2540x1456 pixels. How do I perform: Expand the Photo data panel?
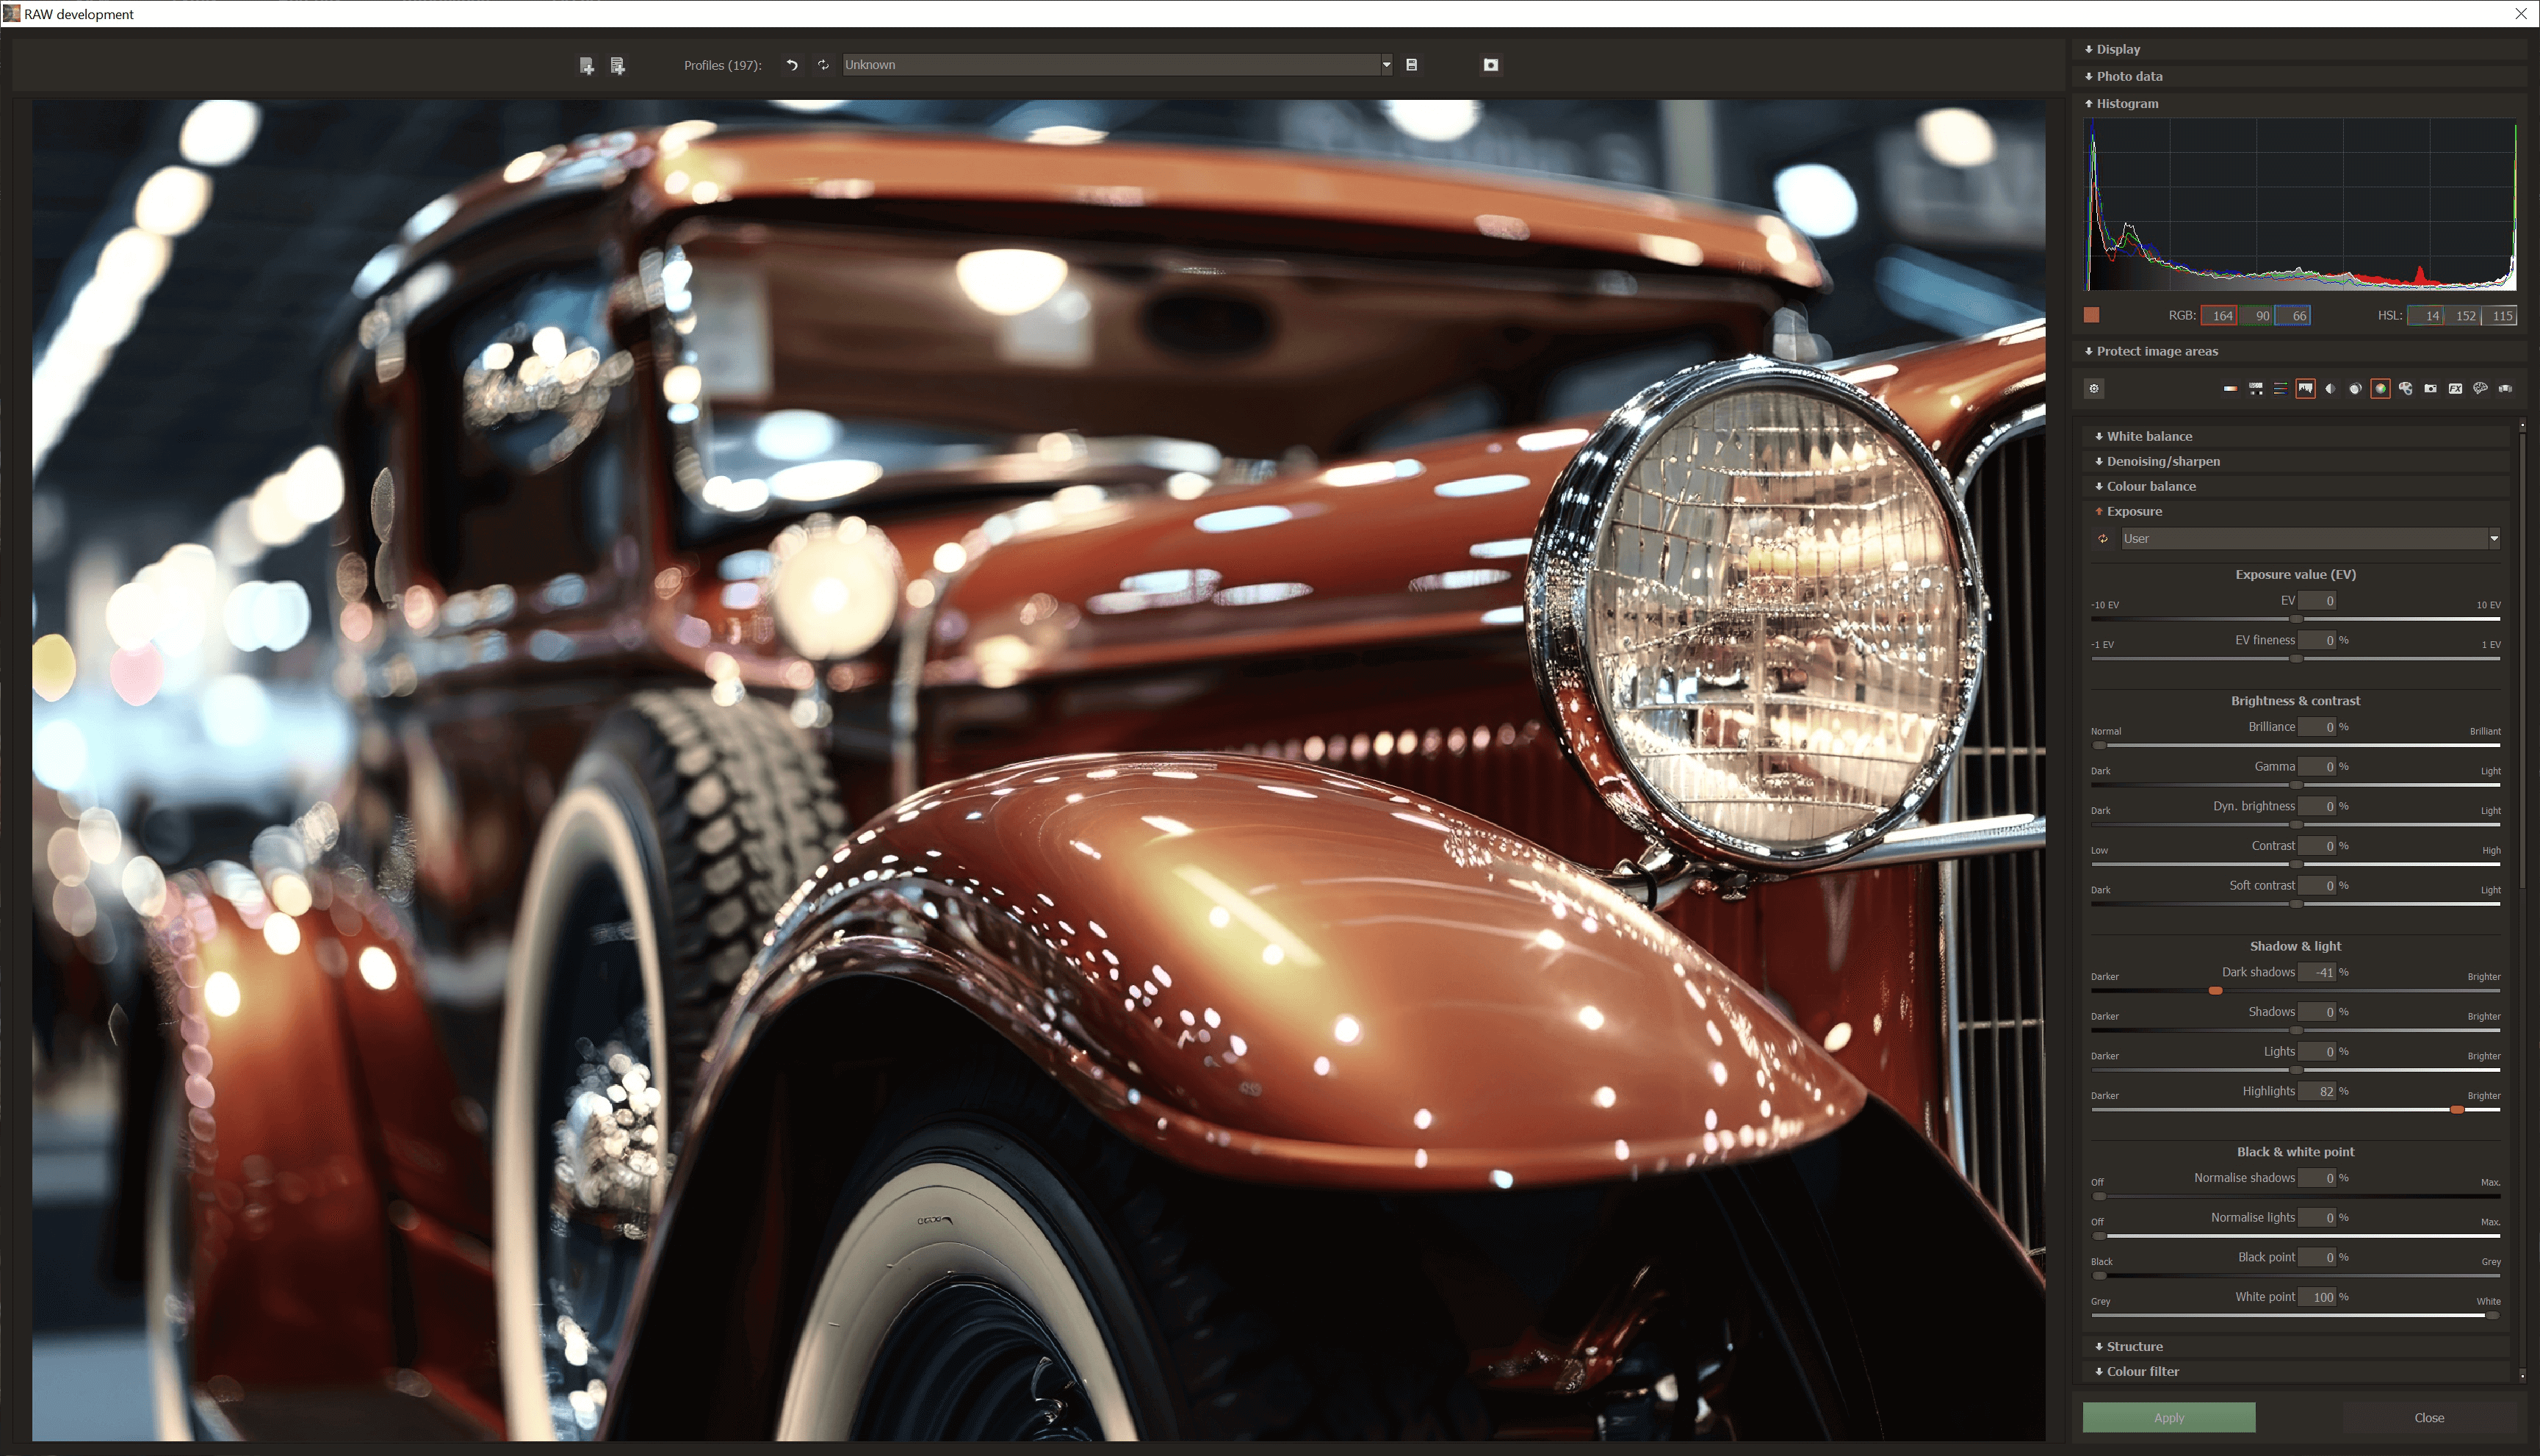(x=2128, y=76)
